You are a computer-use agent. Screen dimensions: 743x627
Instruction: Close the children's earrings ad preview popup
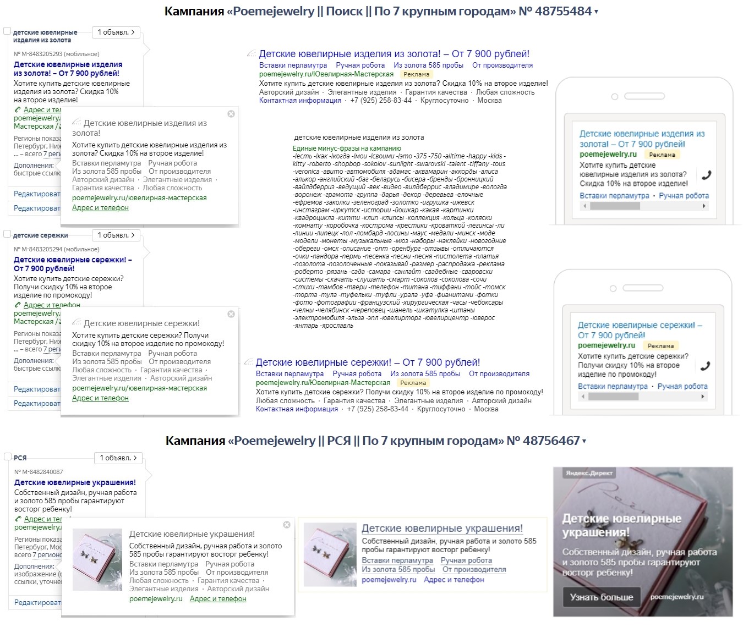point(231,314)
